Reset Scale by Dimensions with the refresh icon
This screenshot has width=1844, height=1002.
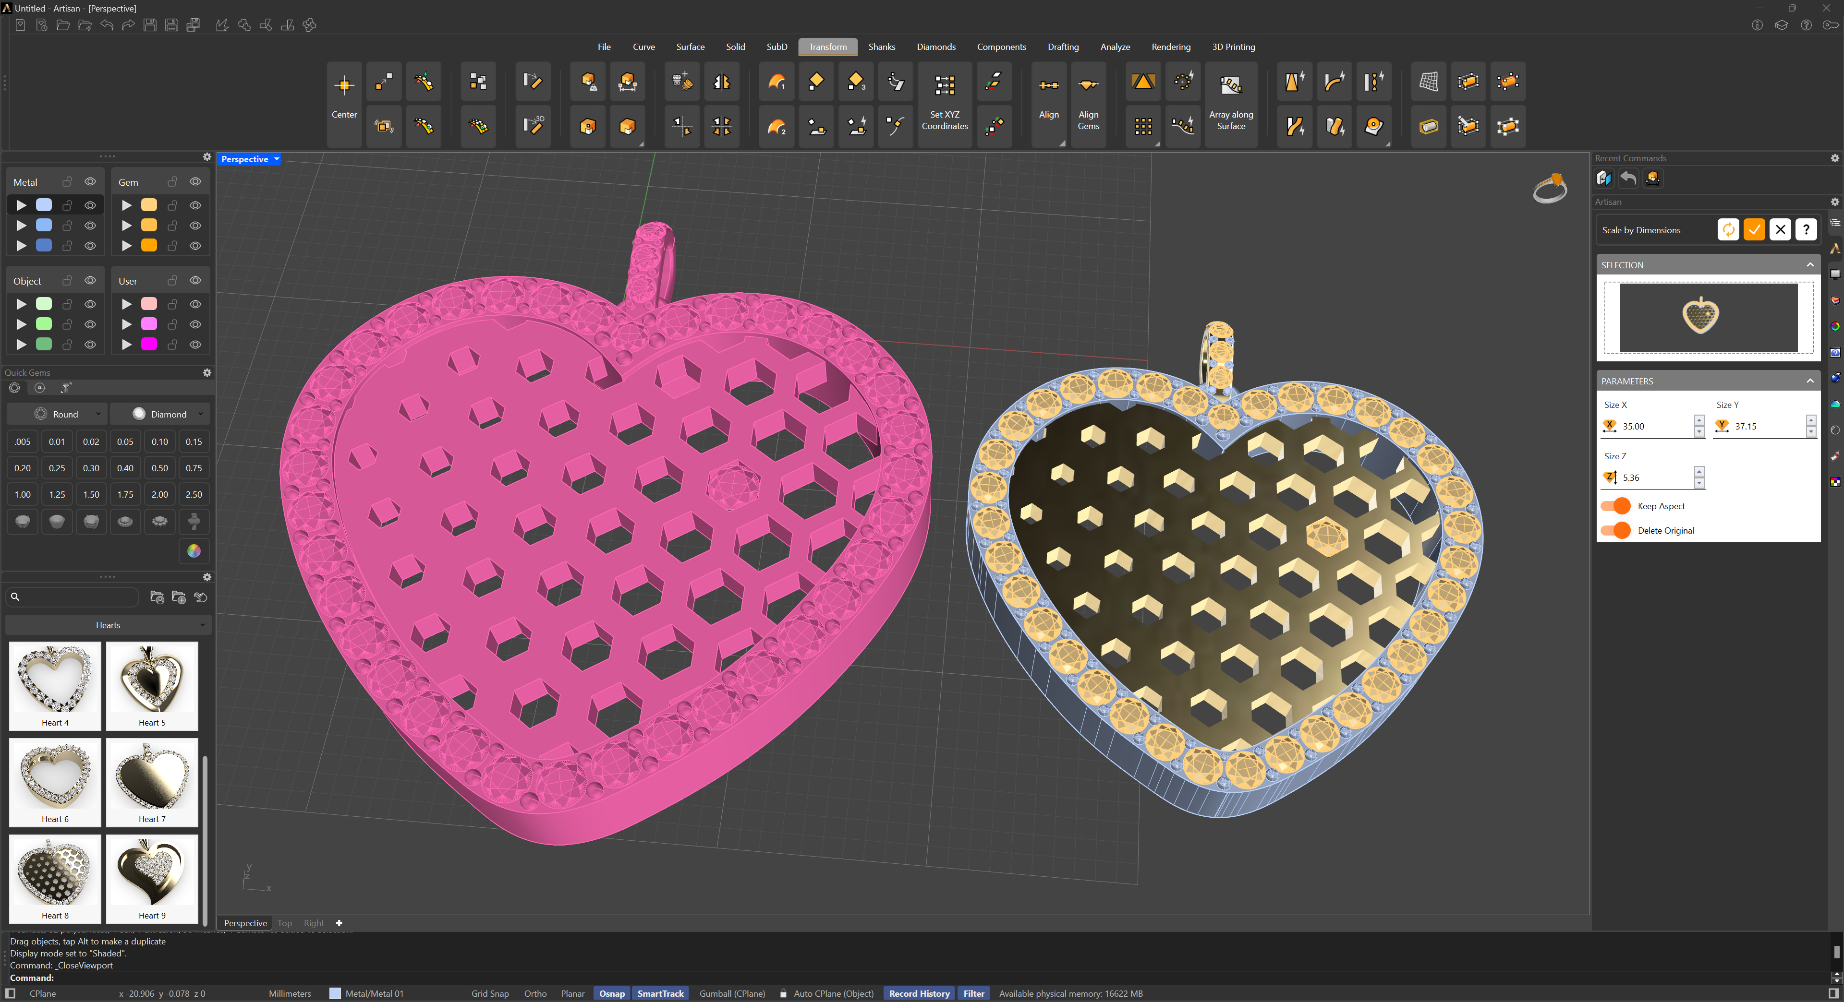(x=1728, y=229)
